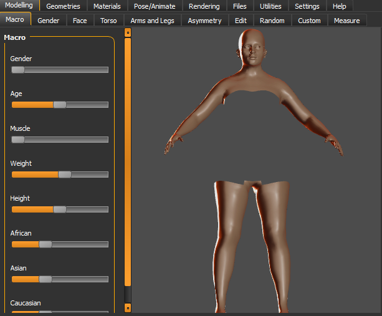Click the Muscle slider handle
382x316 pixels.
17,140
